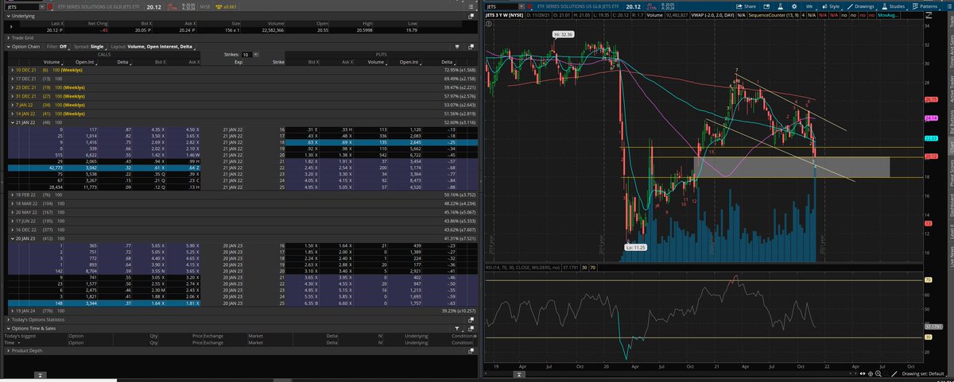Viewport: 954px width, 382px height.
Task: Change the Spread: Single setting
Action: 89,47
